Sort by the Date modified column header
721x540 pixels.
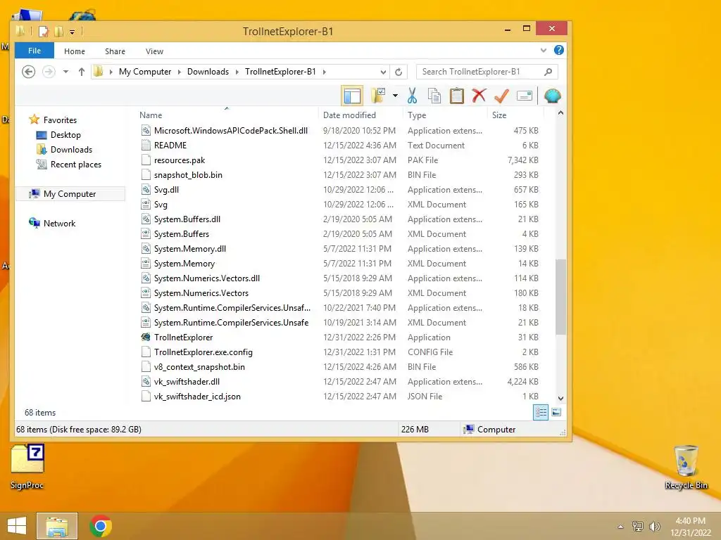pyautogui.click(x=349, y=115)
